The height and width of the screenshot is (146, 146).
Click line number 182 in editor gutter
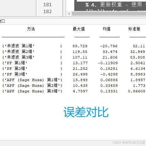point(47,12)
